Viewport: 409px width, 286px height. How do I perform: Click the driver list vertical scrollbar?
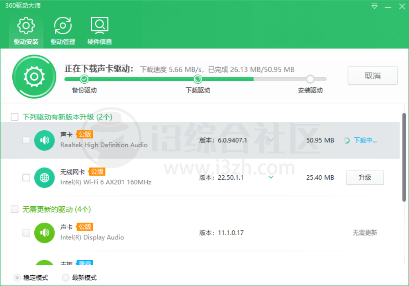[x=404, y=157]
